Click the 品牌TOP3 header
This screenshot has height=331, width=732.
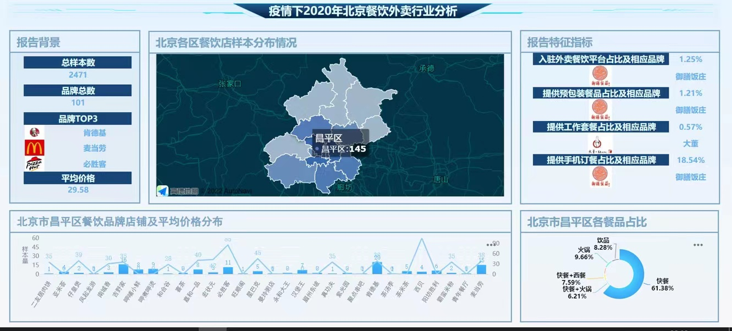(x=78, y=118)
